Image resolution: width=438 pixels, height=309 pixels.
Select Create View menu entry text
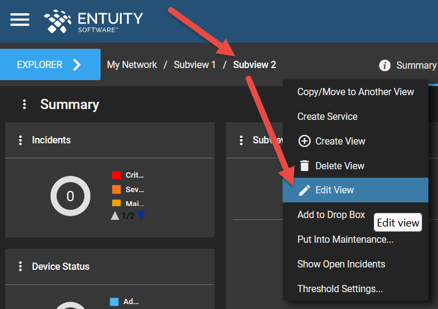[340, 141]
